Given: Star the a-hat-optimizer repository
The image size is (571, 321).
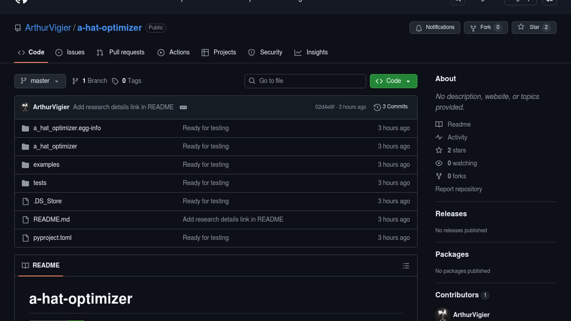Looking at the screenshot, I should coord(534,27).
